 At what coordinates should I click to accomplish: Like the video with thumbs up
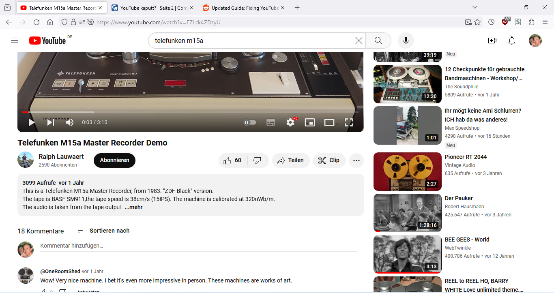[x=233, y=160]
